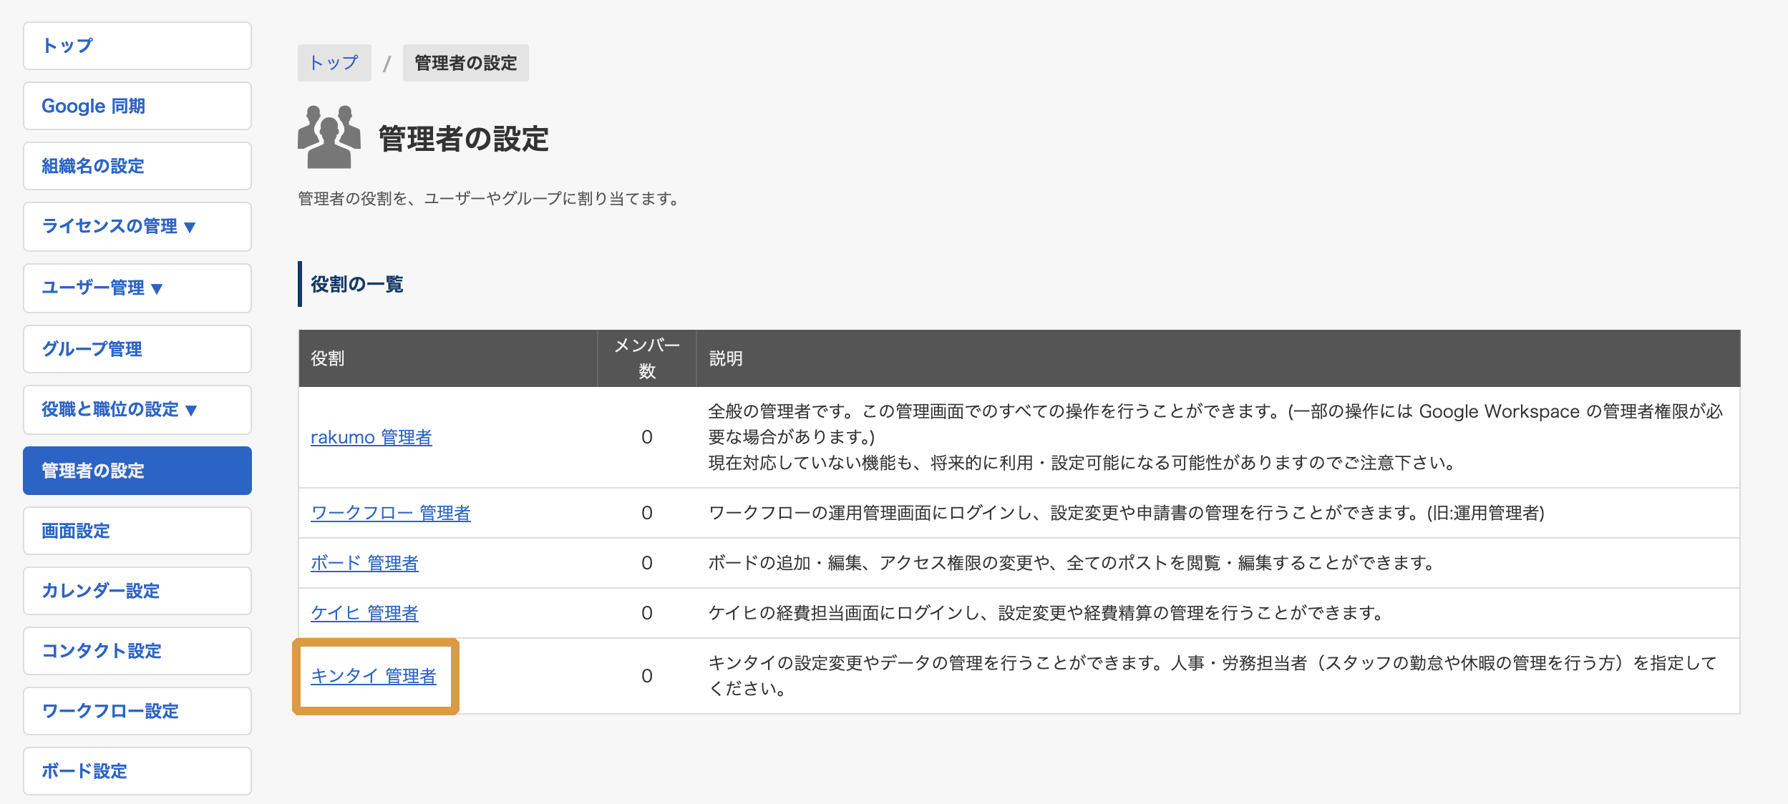
Task: Click the member count of rakumo 管理者
Action: (x=647, y=437)
